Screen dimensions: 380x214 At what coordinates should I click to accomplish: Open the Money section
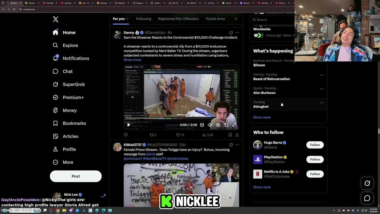click(x=64, y=110)
